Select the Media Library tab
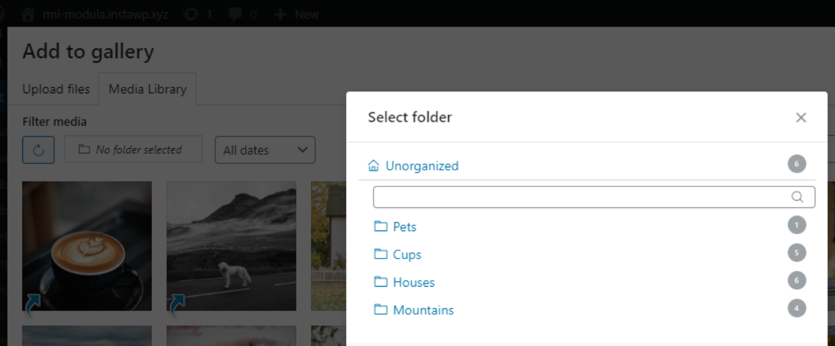The height and width of the screenshot is (346, 835). pyautogui.click(x=147, y=89)
